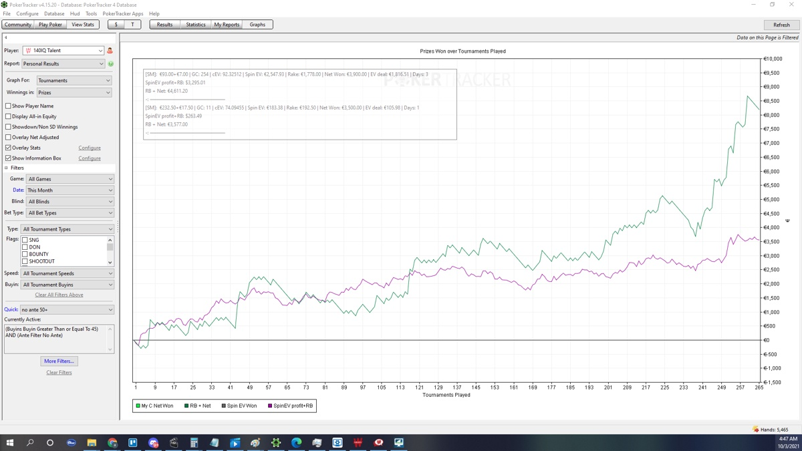Open the Date filter dropdown
This screenshot has width=802, height=451.
pyautogui.click(x=70, y=190)
